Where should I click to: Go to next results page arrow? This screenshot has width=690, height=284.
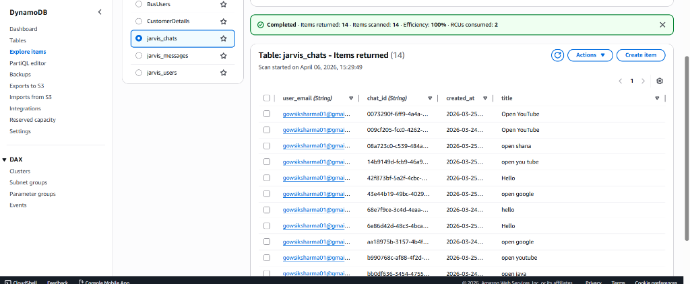643,81
